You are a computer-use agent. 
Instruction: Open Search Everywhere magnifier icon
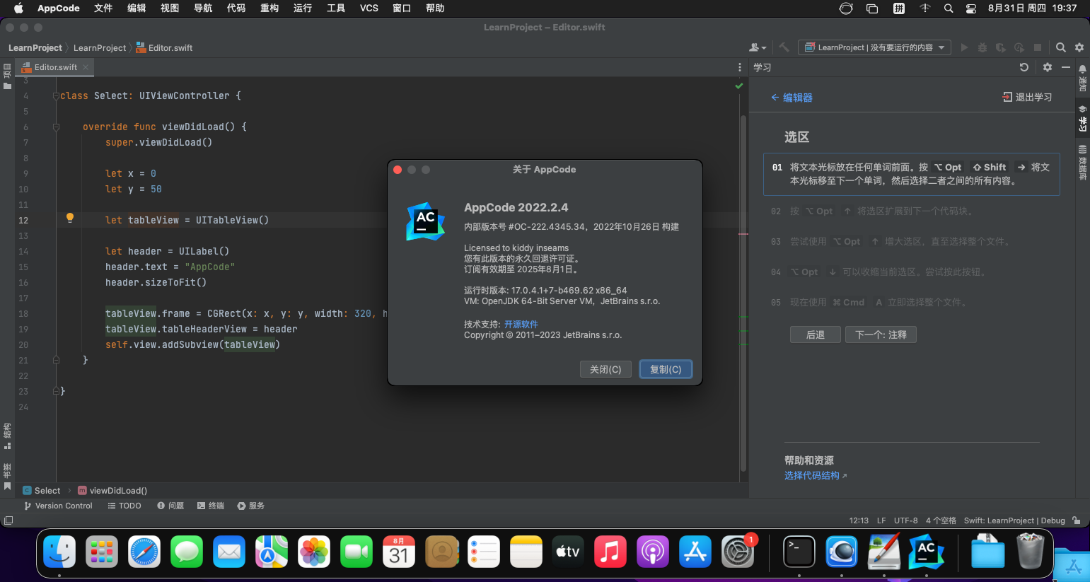[1061, 47]
